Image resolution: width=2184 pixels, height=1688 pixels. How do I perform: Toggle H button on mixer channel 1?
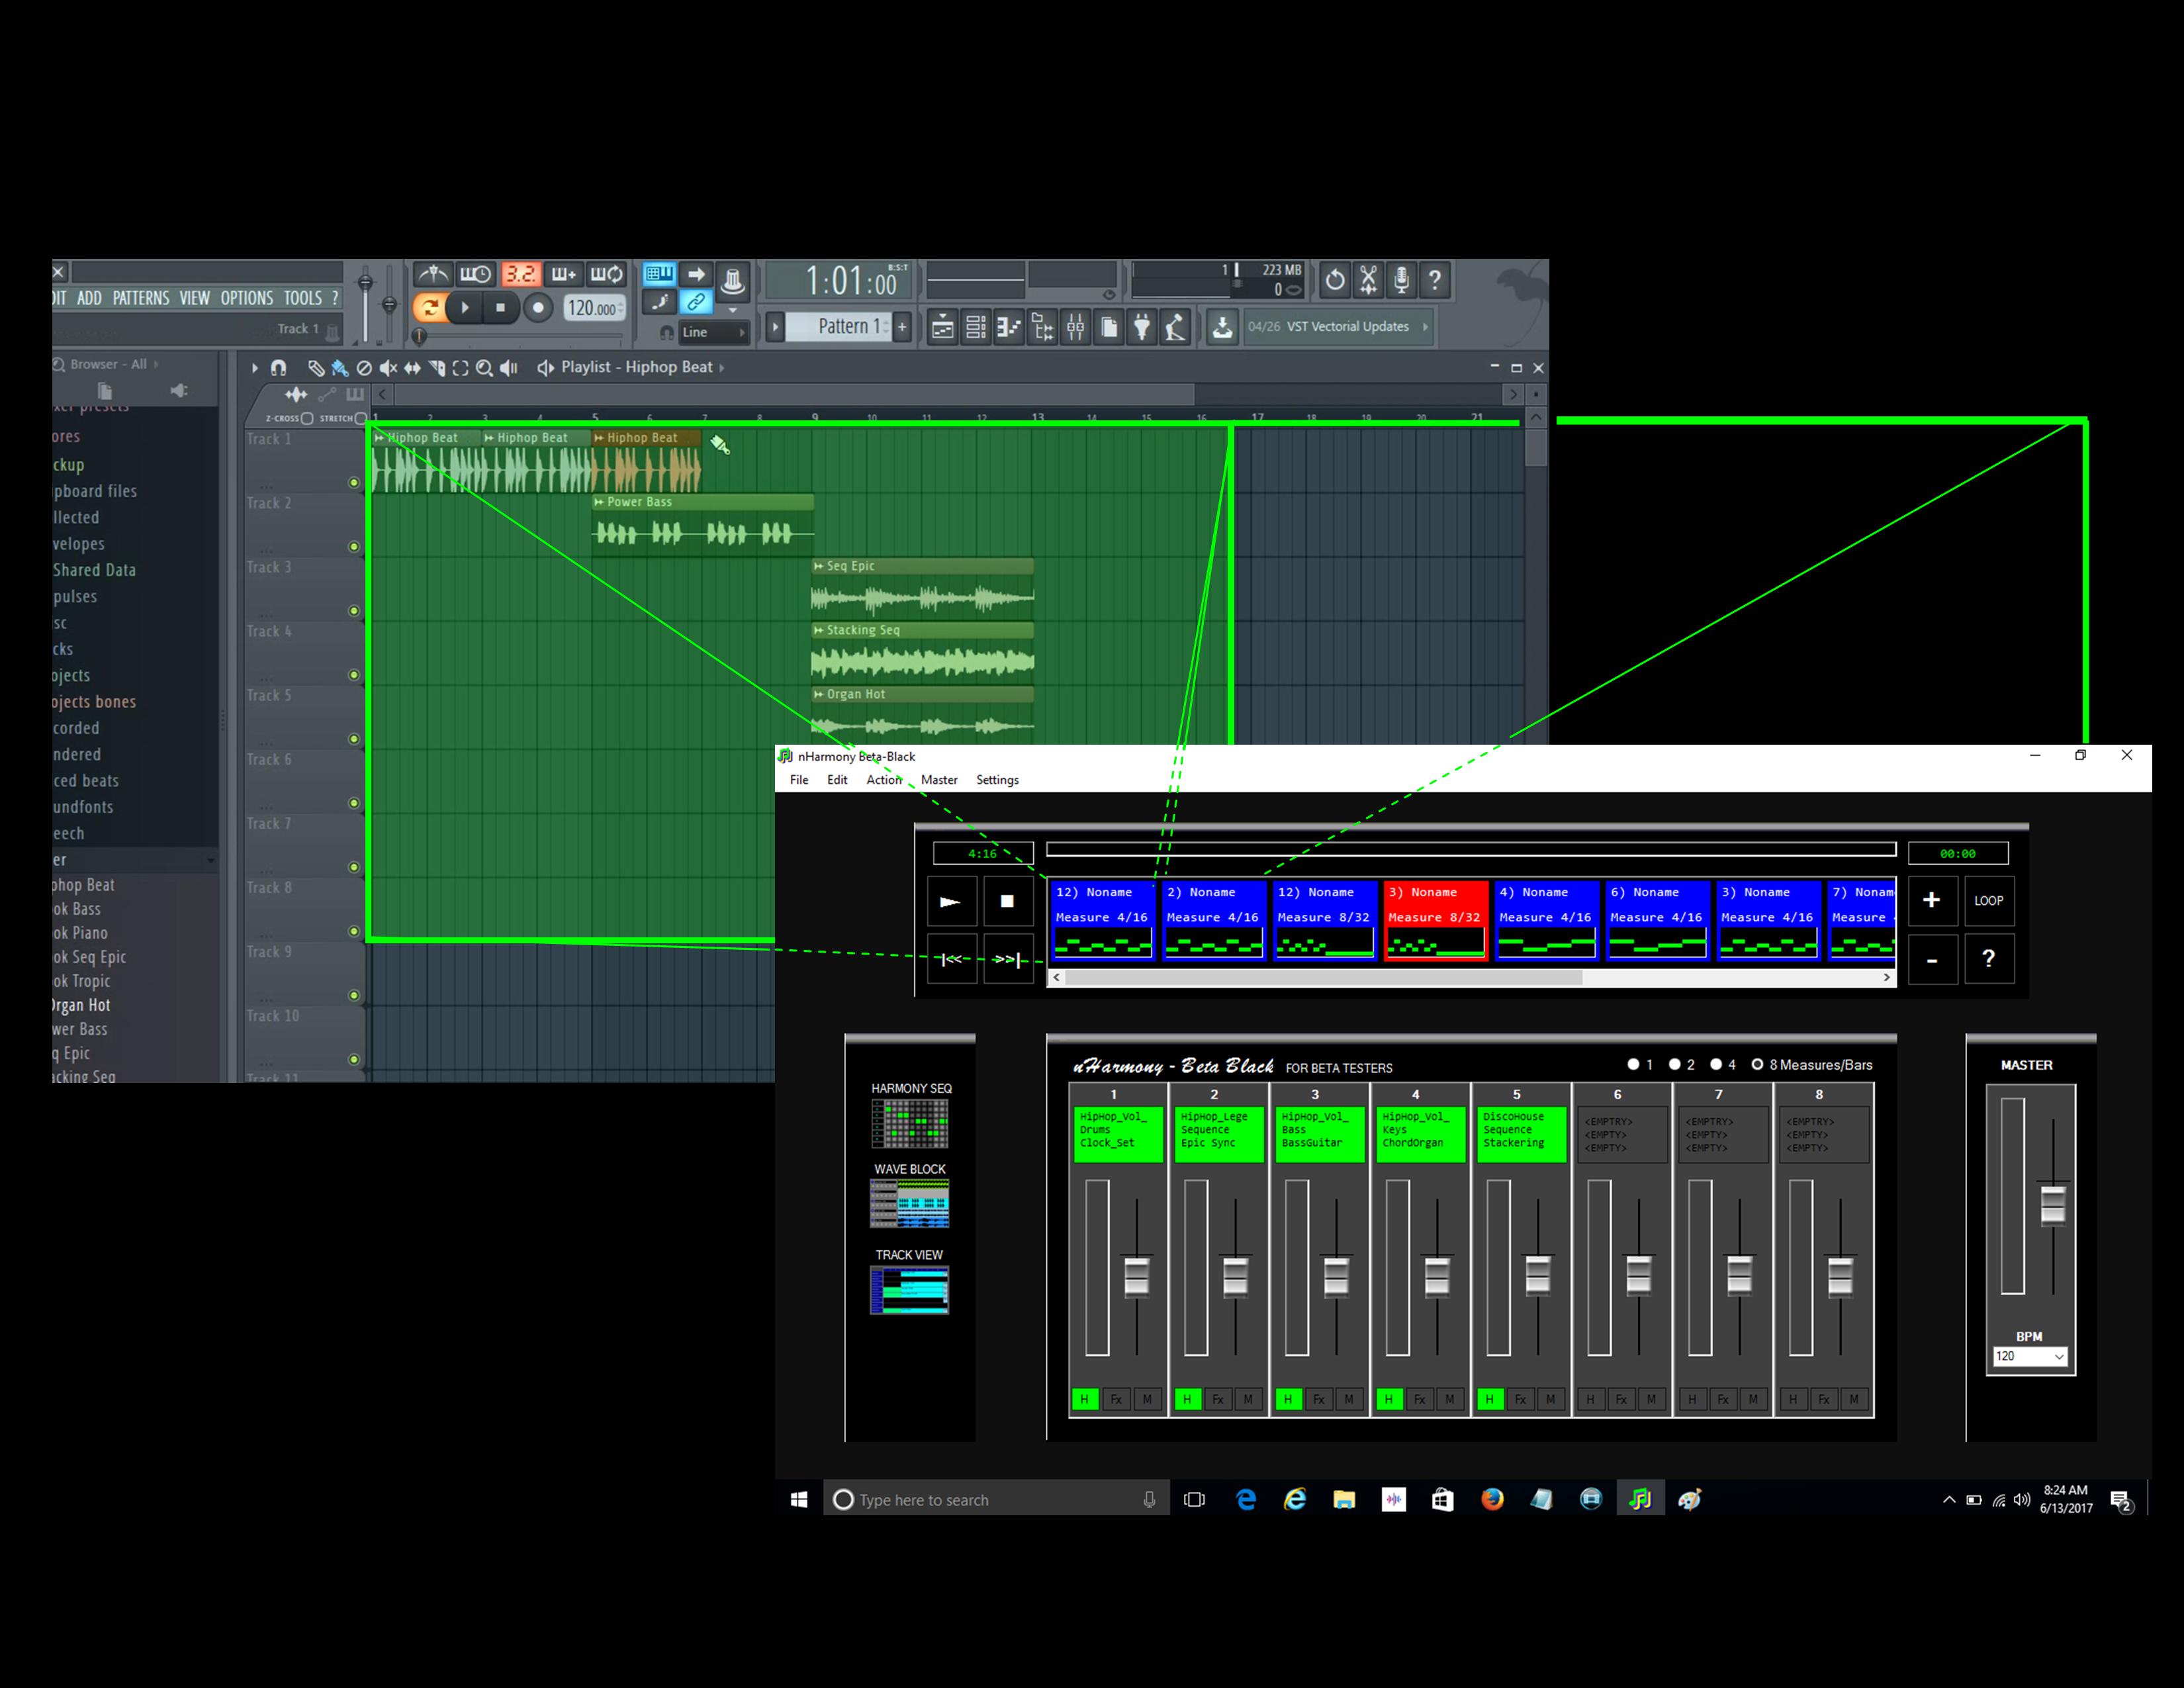[1085, 1399]
